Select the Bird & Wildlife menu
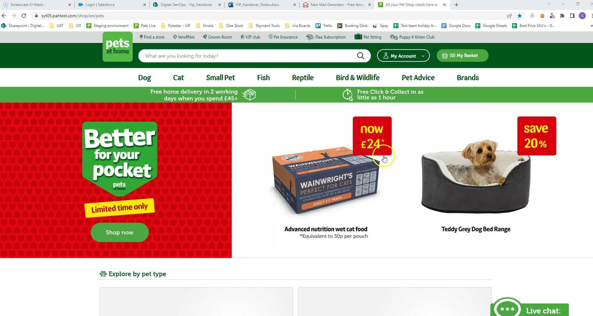The width and height of the screenshot is (593, 316). click(x=357, y=77)
